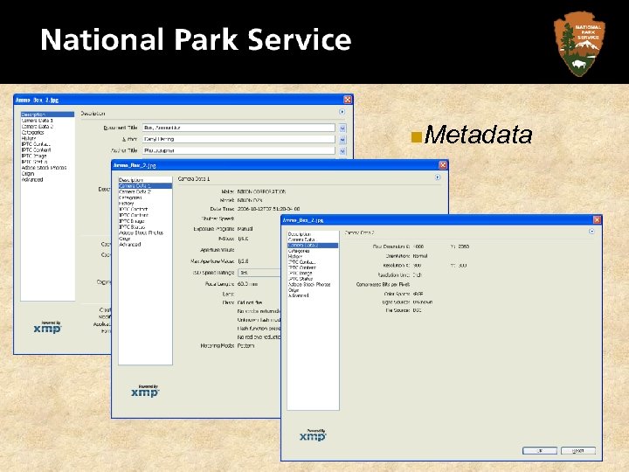Select IPTC Contact in the rearmost window's list
The width and height of the screenshot is (629, 472).
[x=36, y=144]
